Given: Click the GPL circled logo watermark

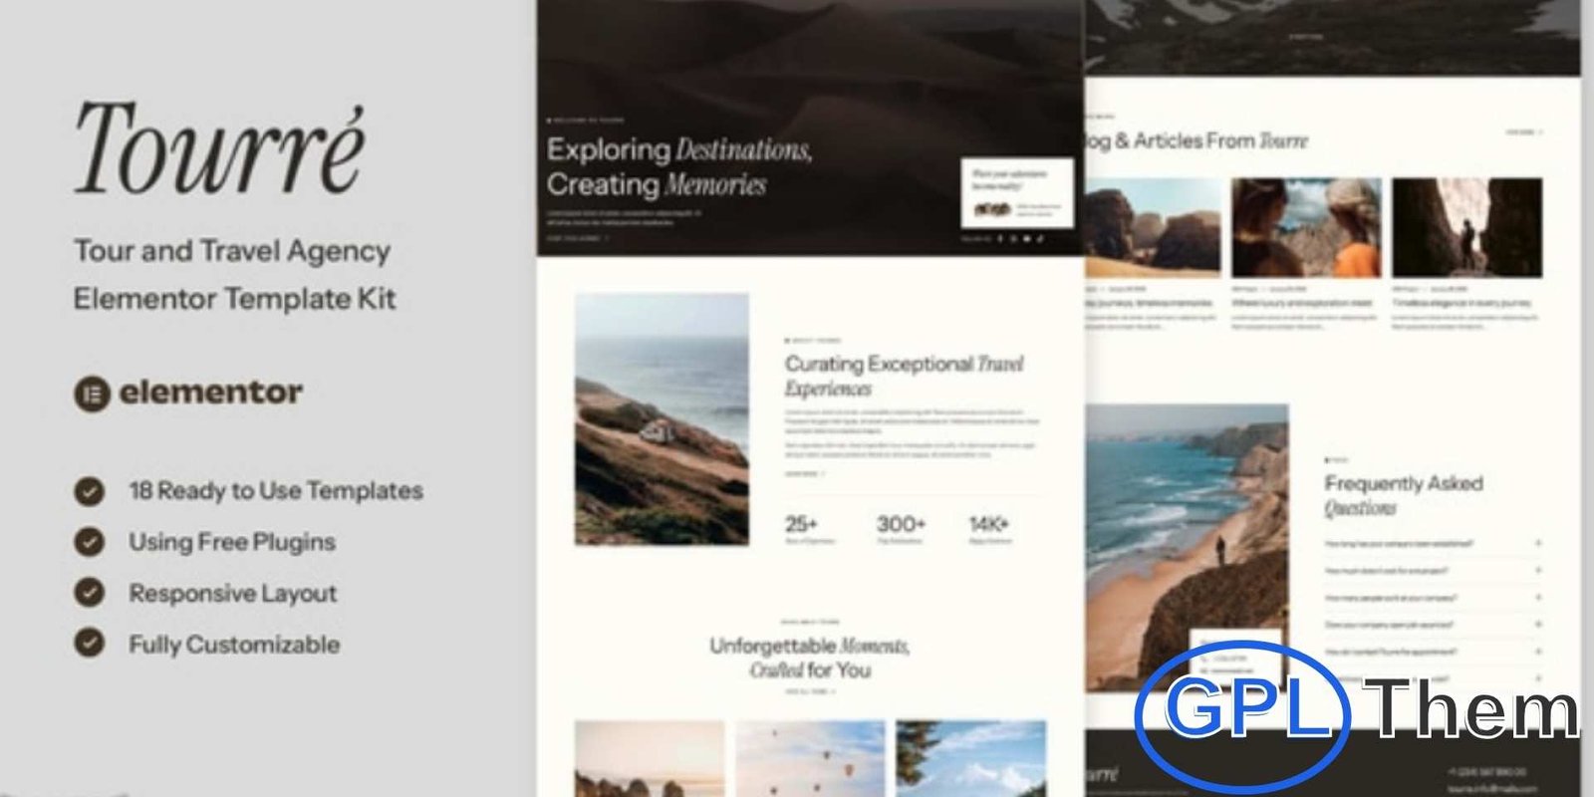Looking at the screenshot, I should [1242, 710].
